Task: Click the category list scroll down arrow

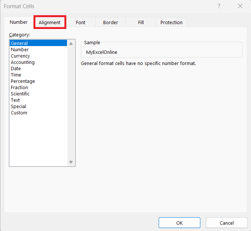Action: coord(71,162)
